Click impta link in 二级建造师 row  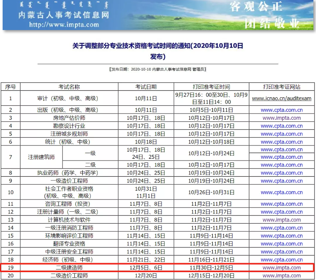click(281, 268)
